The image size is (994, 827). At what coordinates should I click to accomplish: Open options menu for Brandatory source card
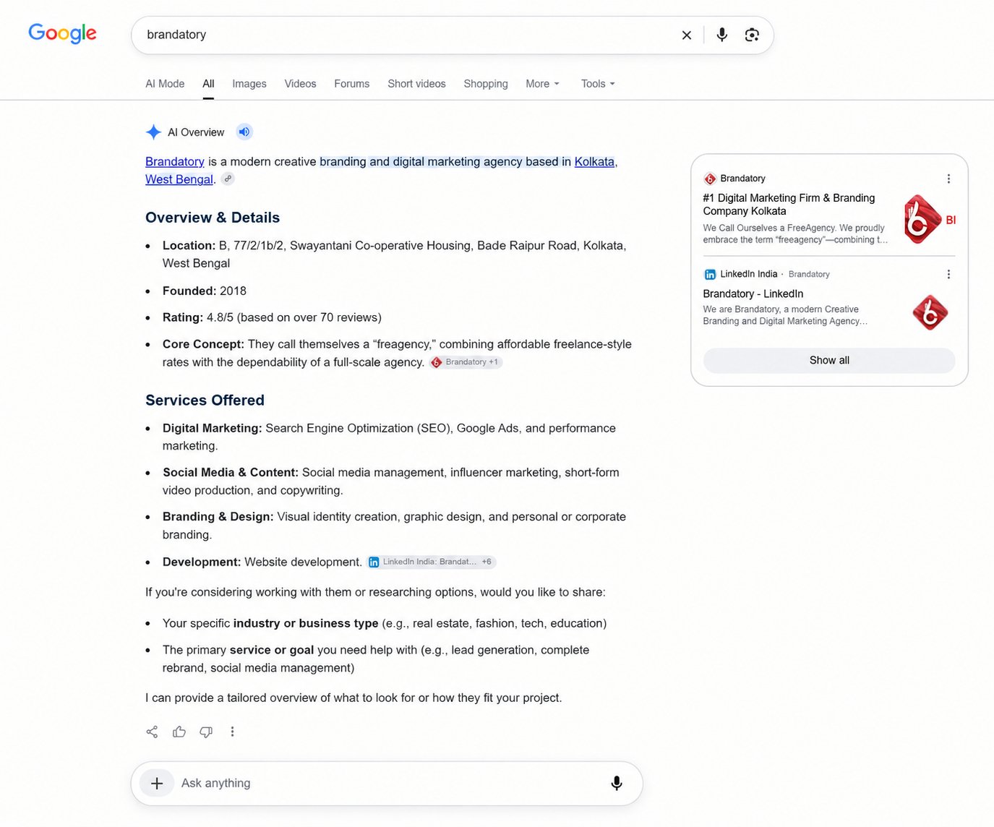948,179
